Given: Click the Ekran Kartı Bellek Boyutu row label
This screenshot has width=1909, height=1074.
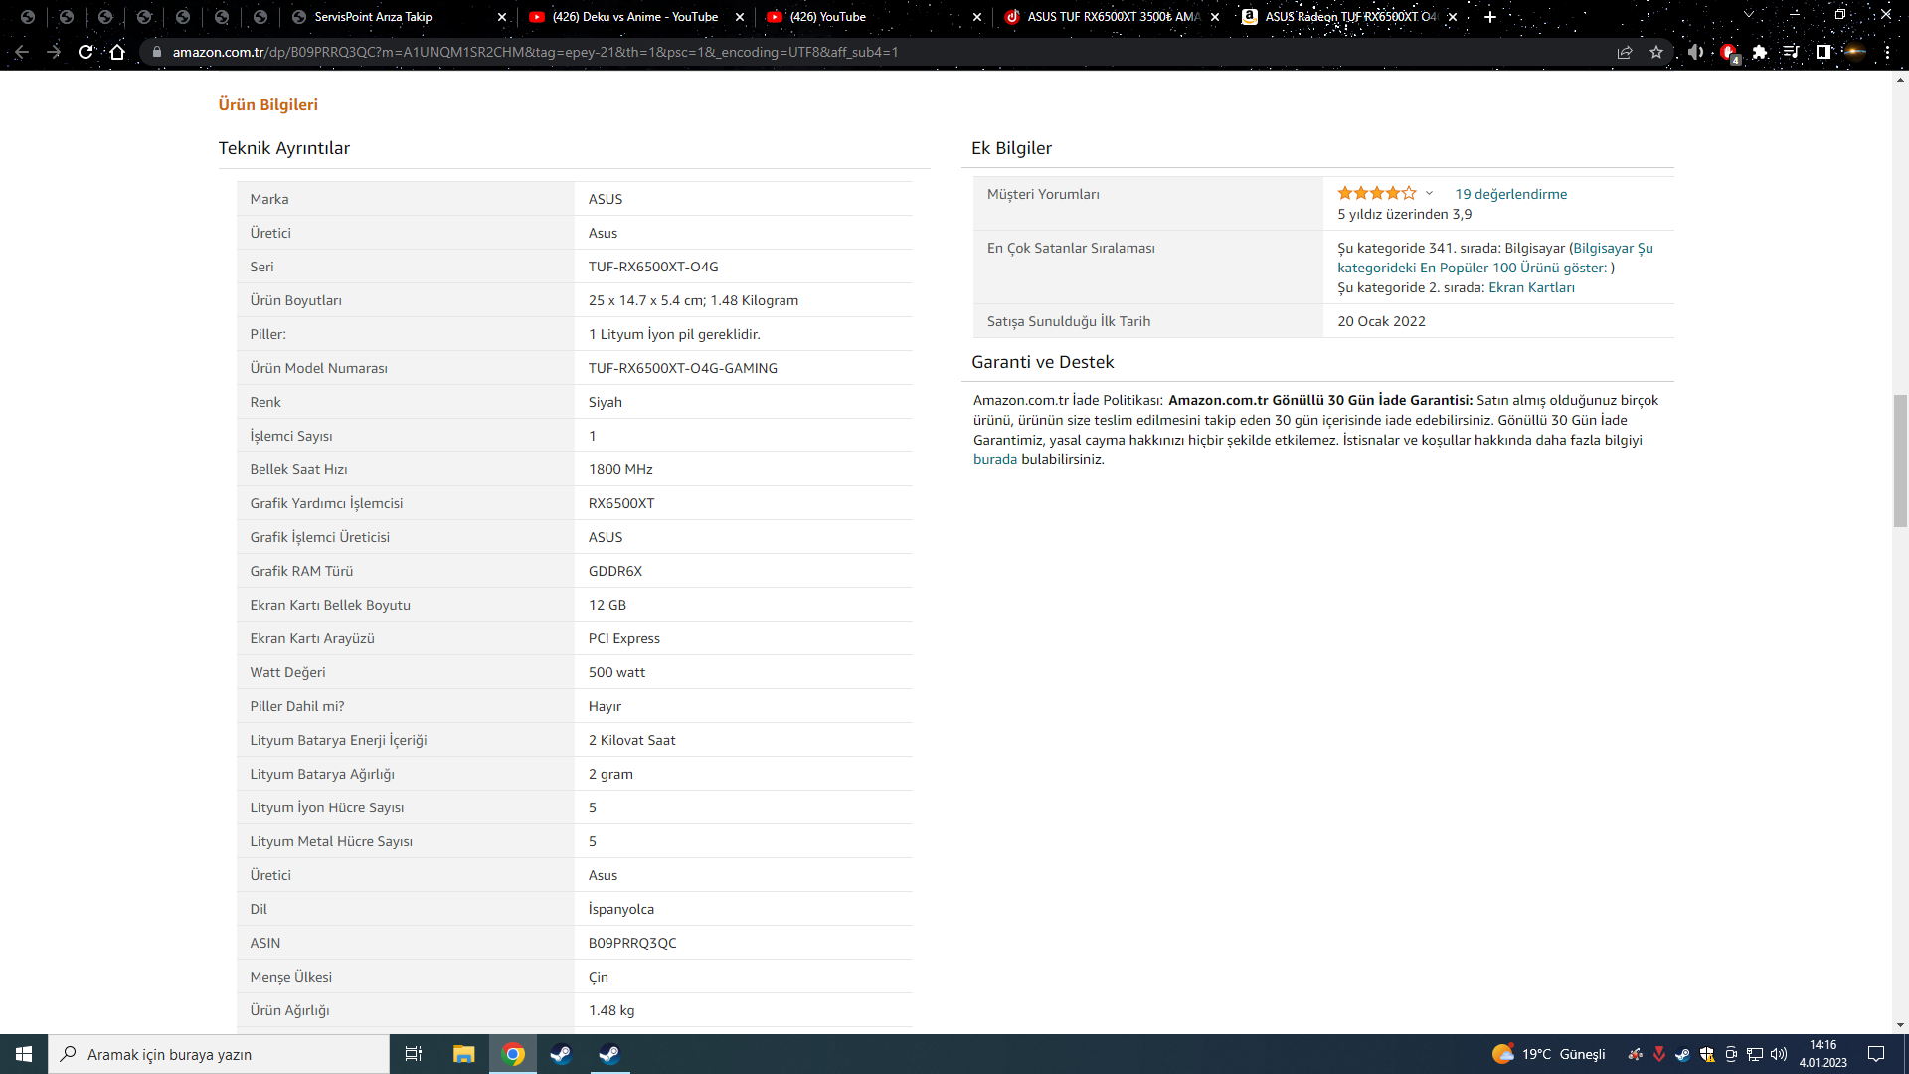Looking at the screenshot, I should 330,605.
